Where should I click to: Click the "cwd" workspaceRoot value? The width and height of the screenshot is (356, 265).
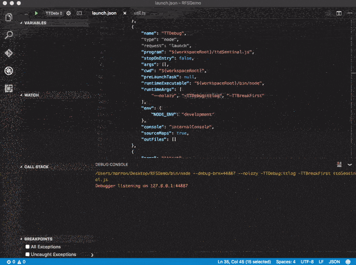pyautogui.click(x=181, y=71)
